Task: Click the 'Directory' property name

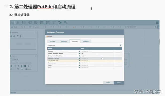Action: tap(51, 51)
